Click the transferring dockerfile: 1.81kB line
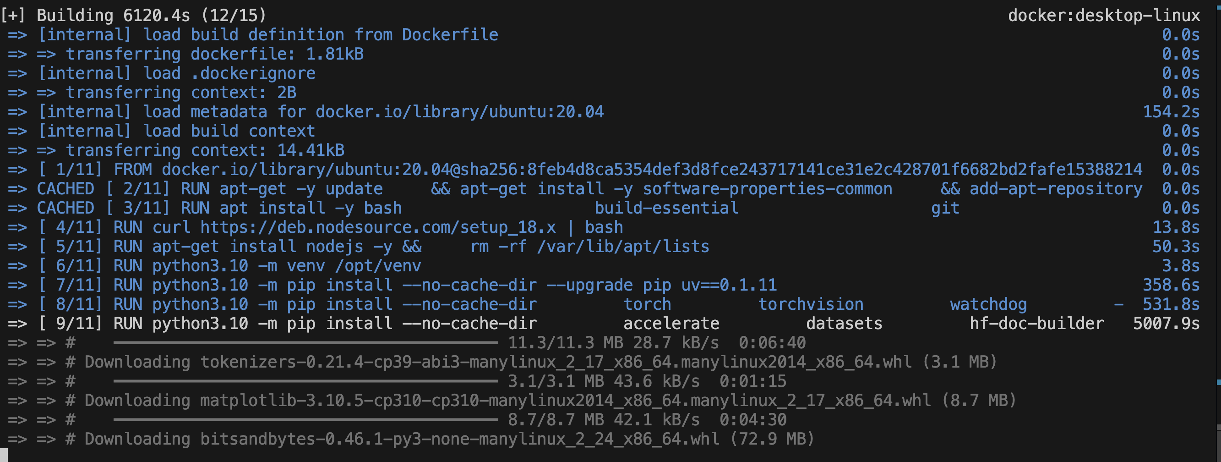 click(215, 54)
